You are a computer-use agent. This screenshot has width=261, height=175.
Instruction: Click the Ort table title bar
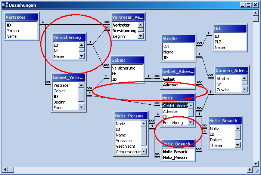click(x=230, y=28)
